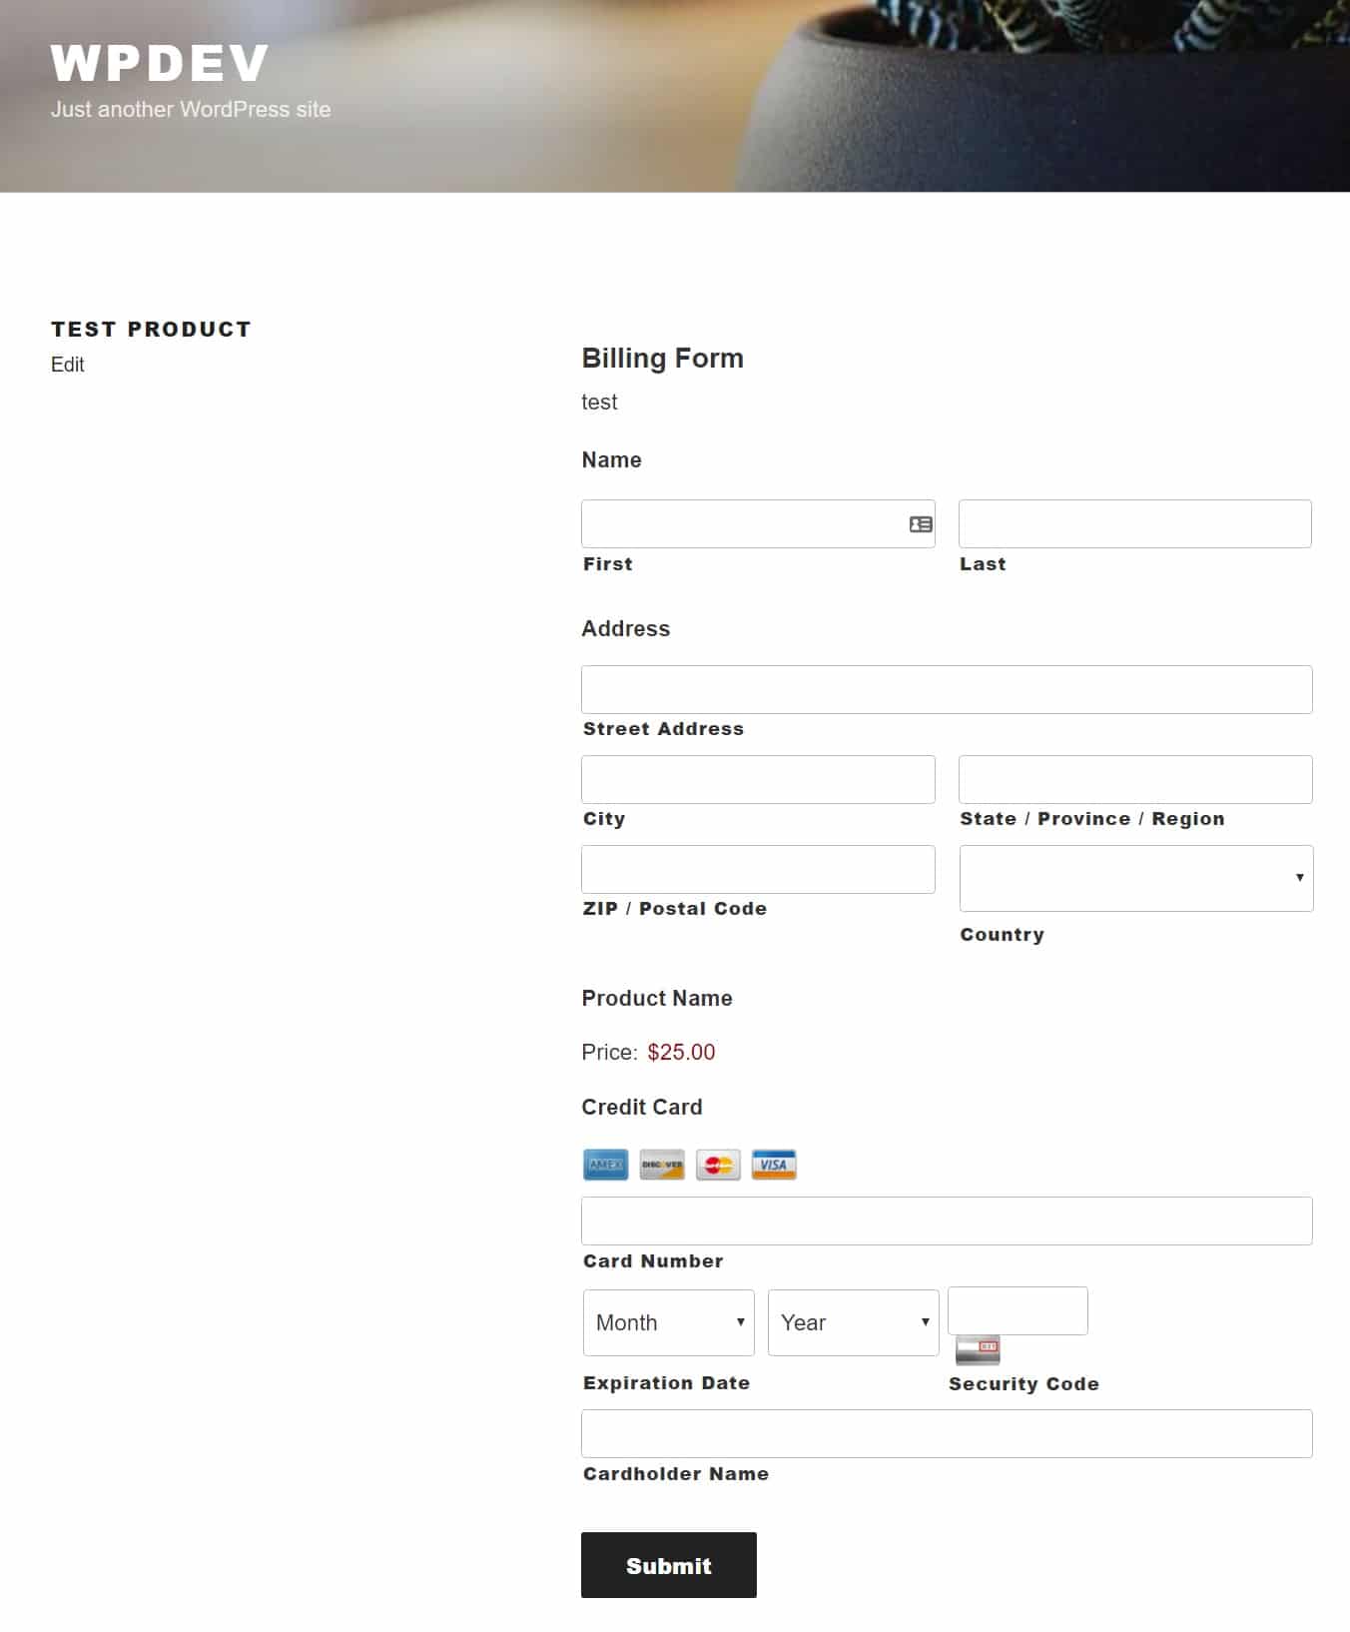
Task: Click the Discover card icon
Action: pyautogui.click(x=662, y=1165)
